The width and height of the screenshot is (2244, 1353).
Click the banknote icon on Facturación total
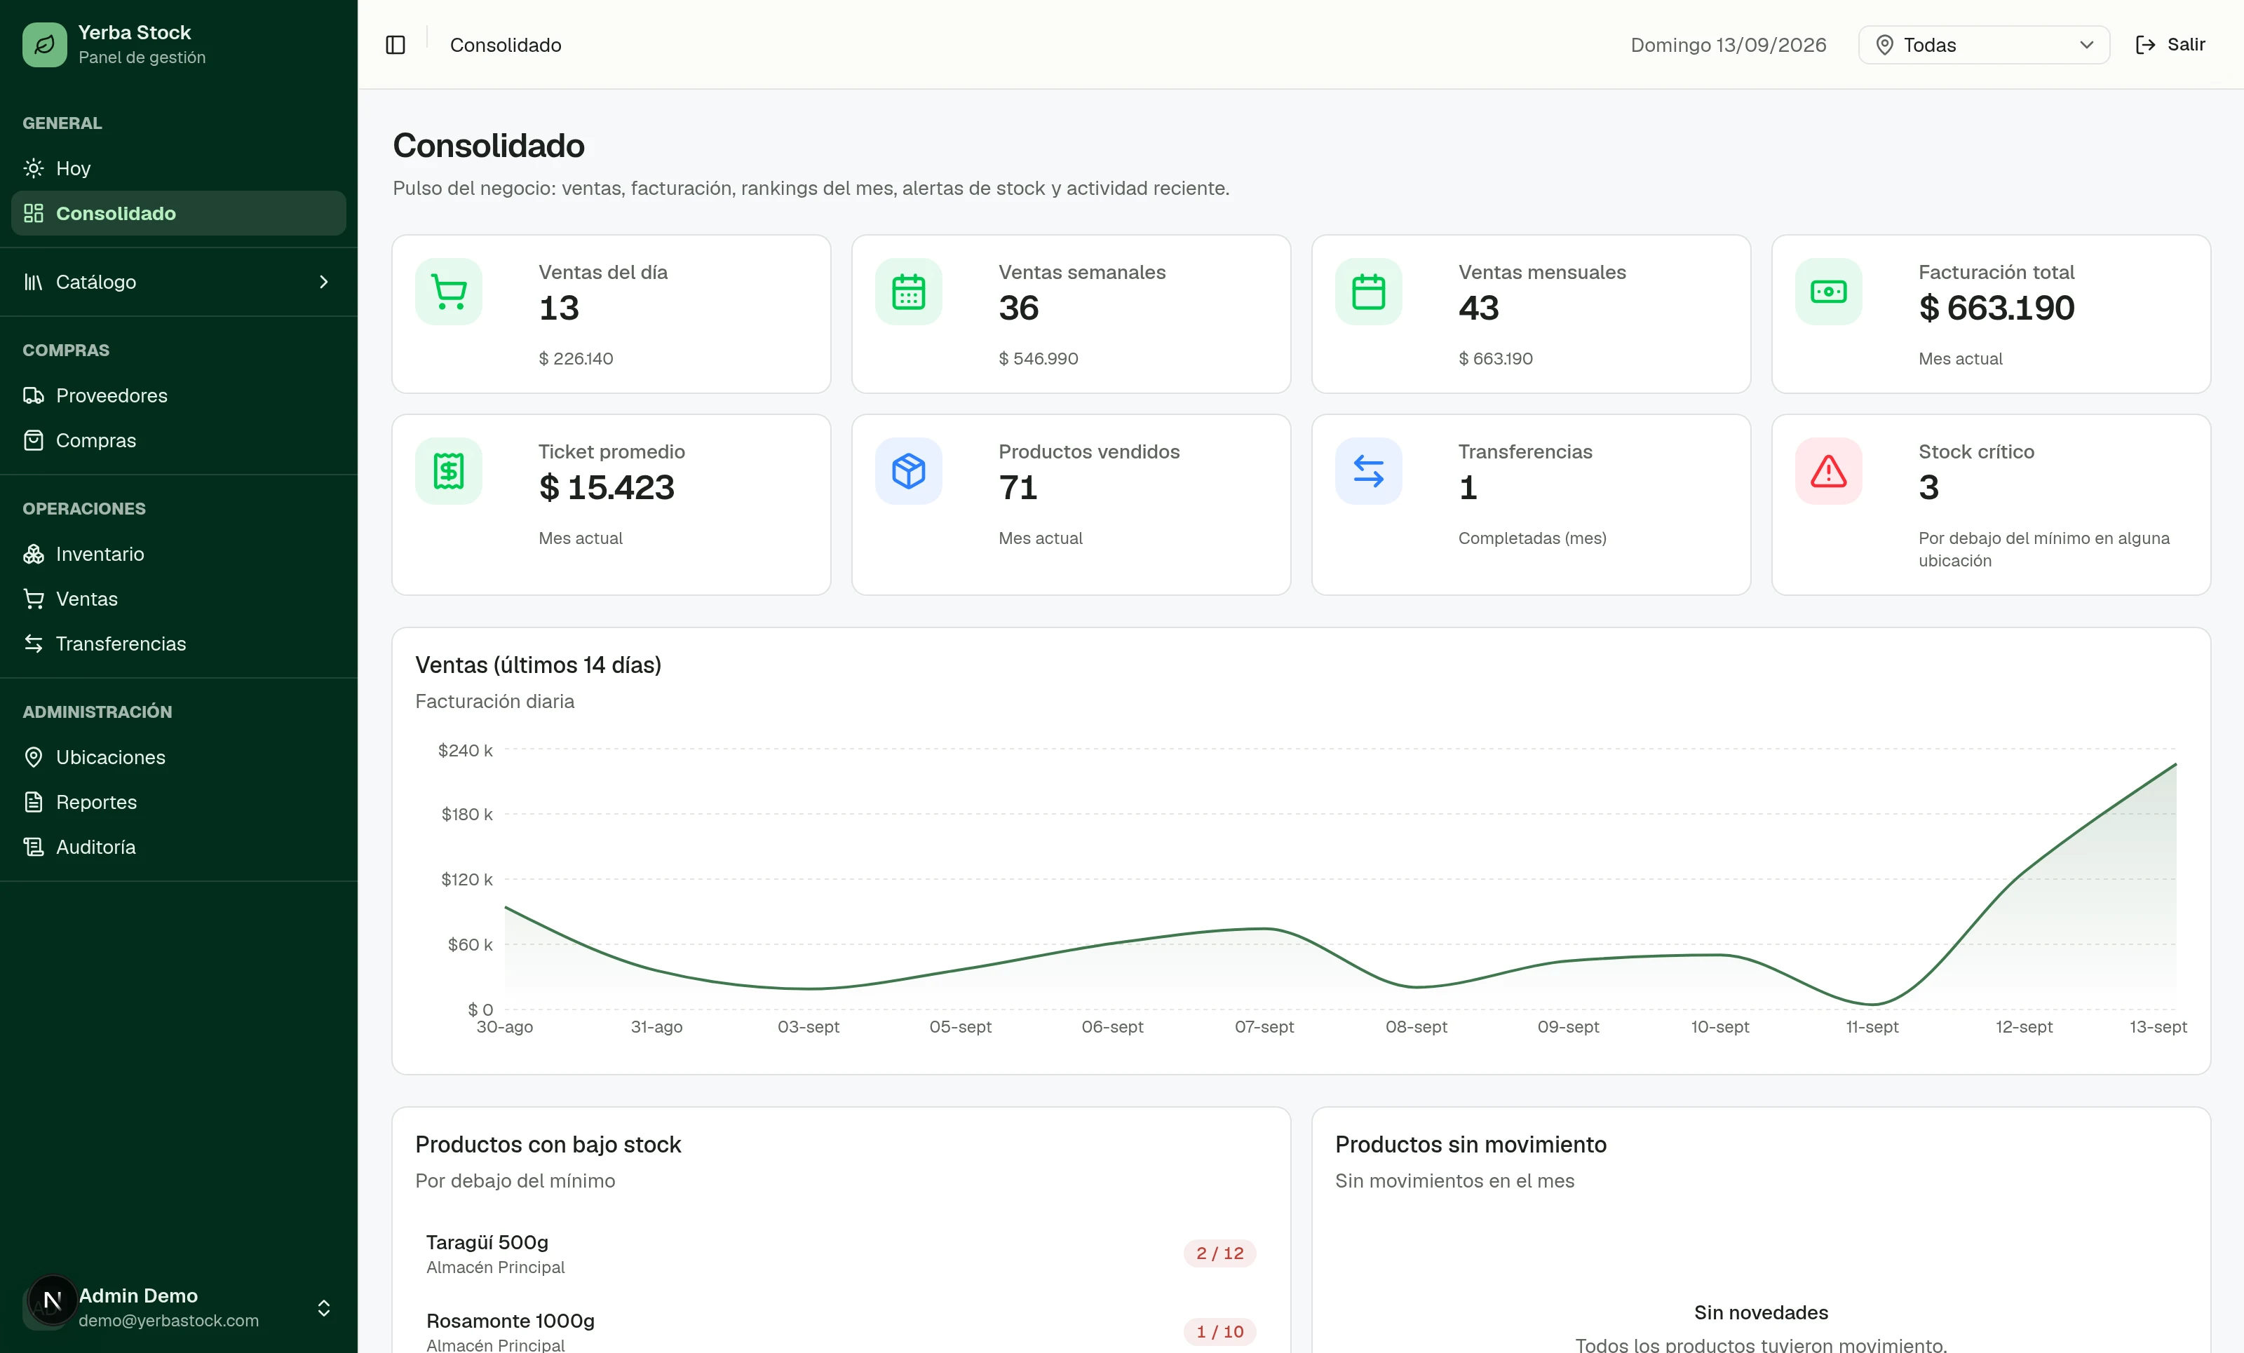[1829, 292]
